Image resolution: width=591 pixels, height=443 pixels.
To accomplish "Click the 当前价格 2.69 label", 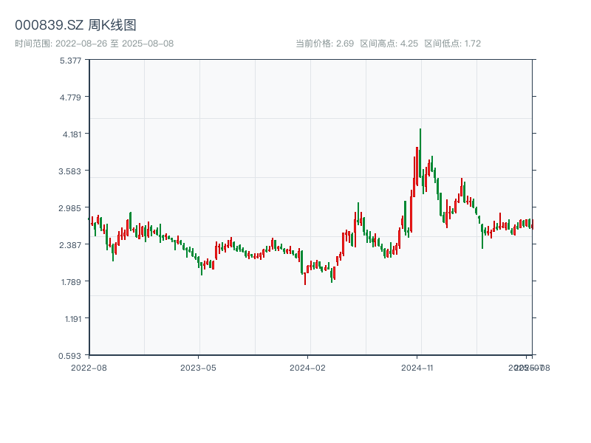I will pos(324,44).
